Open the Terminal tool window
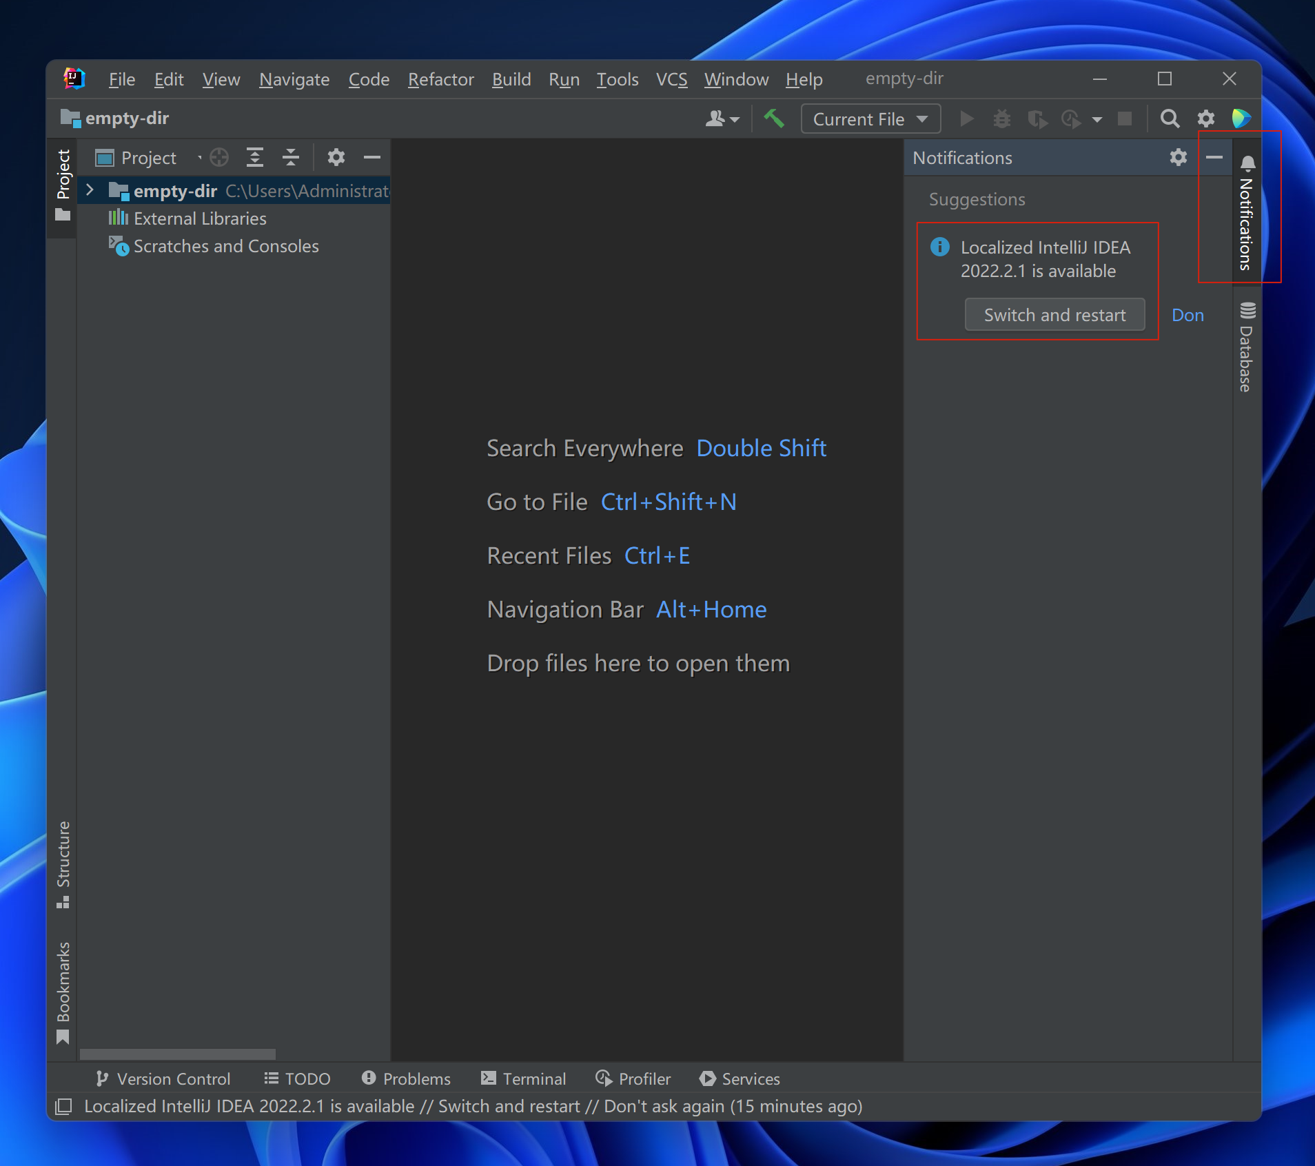Screen dimensions: 1315x1166 tap(524, 1078)
